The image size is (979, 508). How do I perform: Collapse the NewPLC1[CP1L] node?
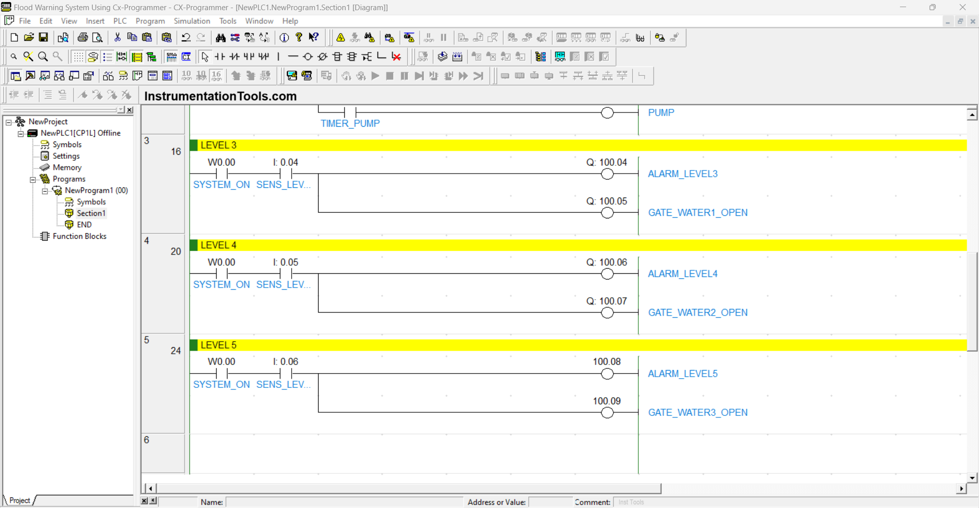coord(21,133)
